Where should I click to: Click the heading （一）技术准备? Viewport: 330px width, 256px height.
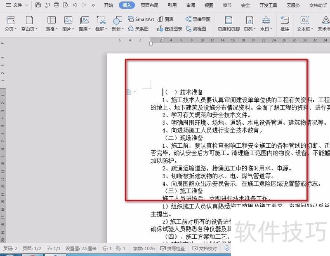coord(183,92)
